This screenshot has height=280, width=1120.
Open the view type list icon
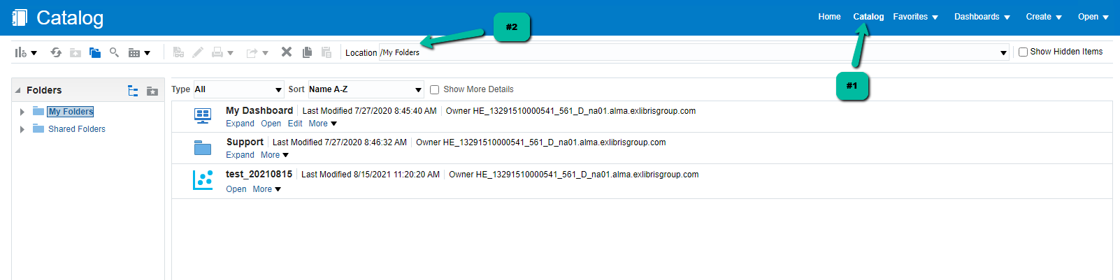point(139,52)
